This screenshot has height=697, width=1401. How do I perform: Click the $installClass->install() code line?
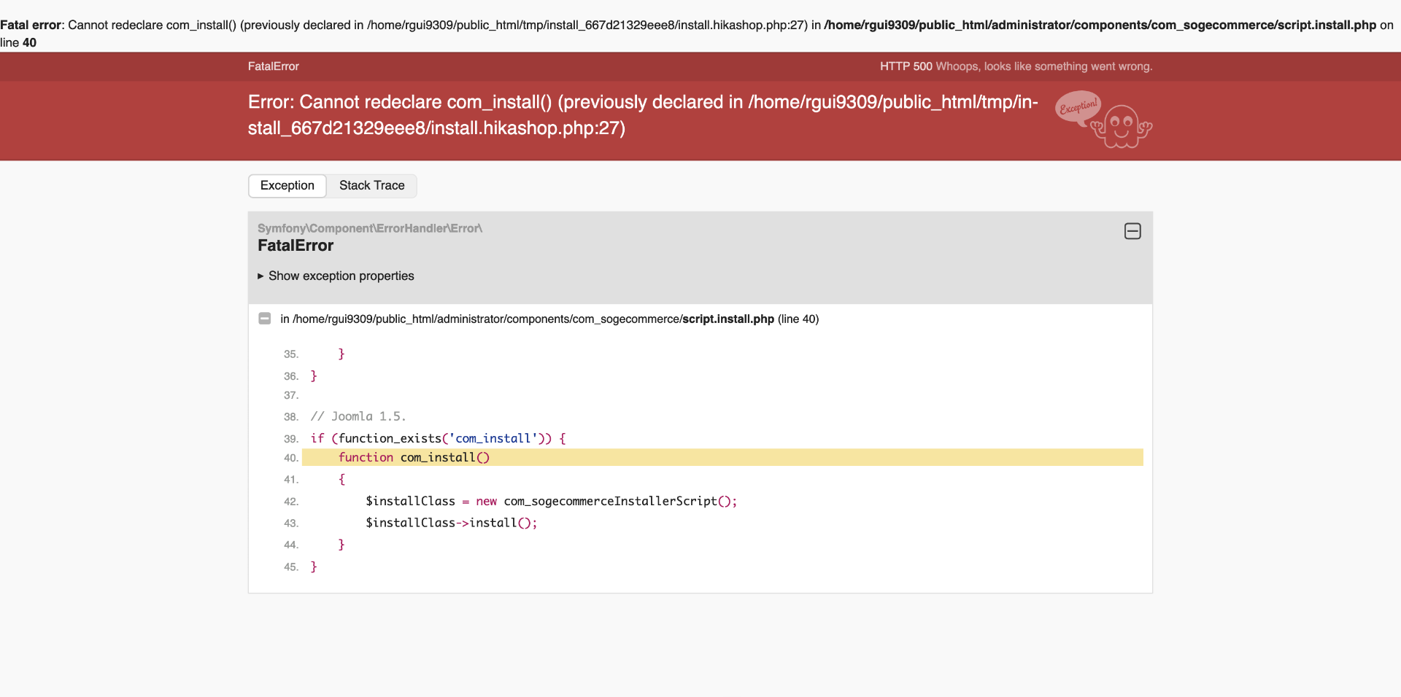[x=451, y=523]
